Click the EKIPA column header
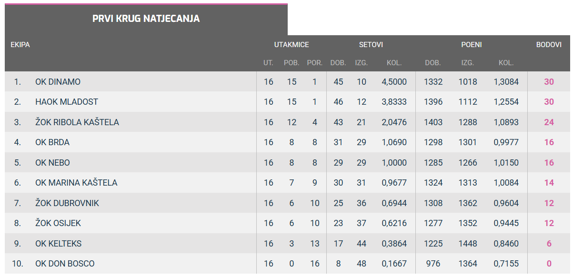This screenshot has height=277, width=573. point(20,45)
